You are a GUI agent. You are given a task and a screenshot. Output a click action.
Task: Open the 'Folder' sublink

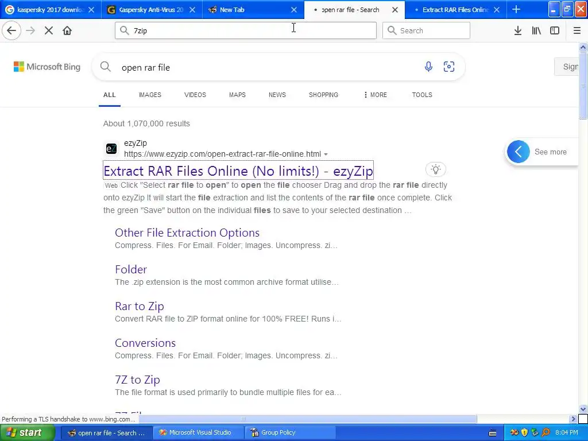[x=131, y=269]
